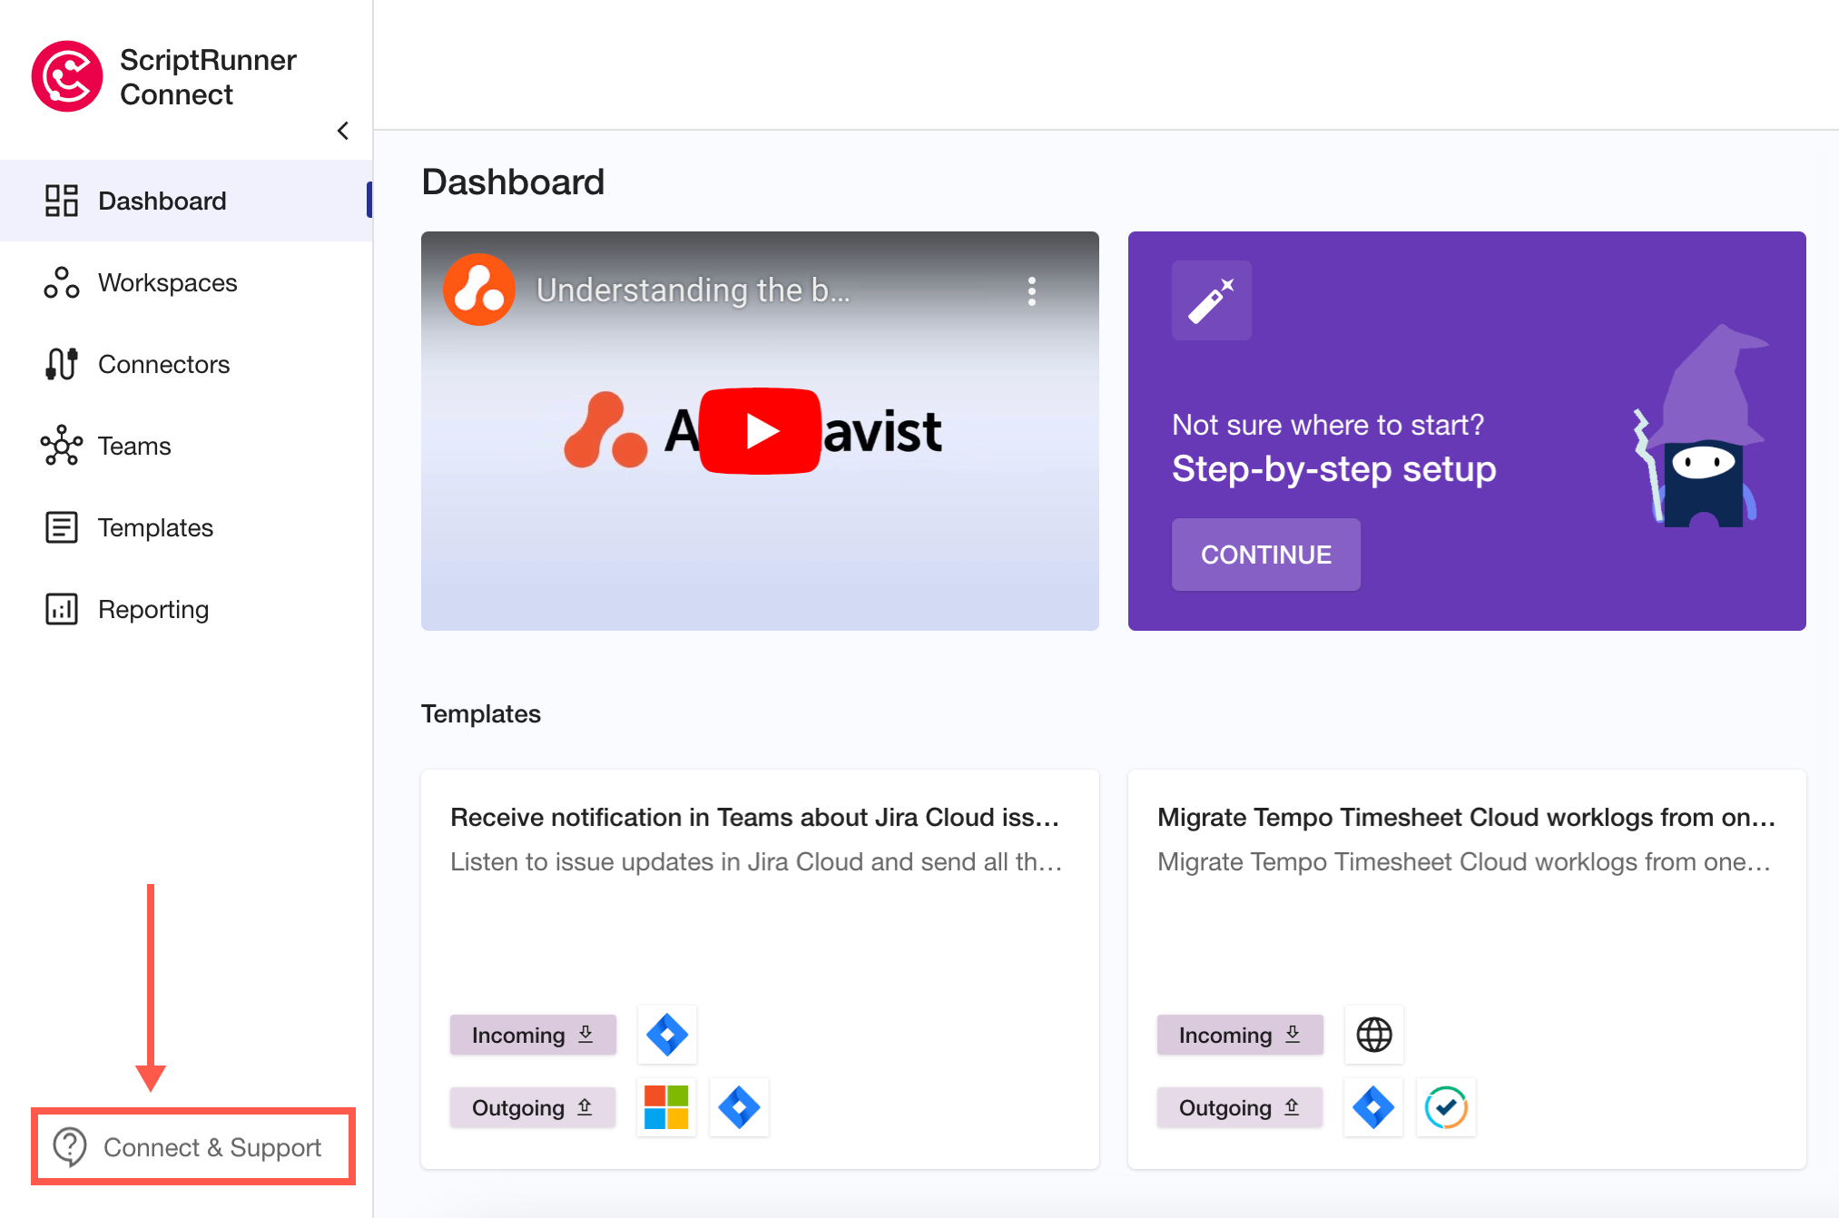
Task: Collapse the sidebar with the chevron arrow
Action: (343, 131)
